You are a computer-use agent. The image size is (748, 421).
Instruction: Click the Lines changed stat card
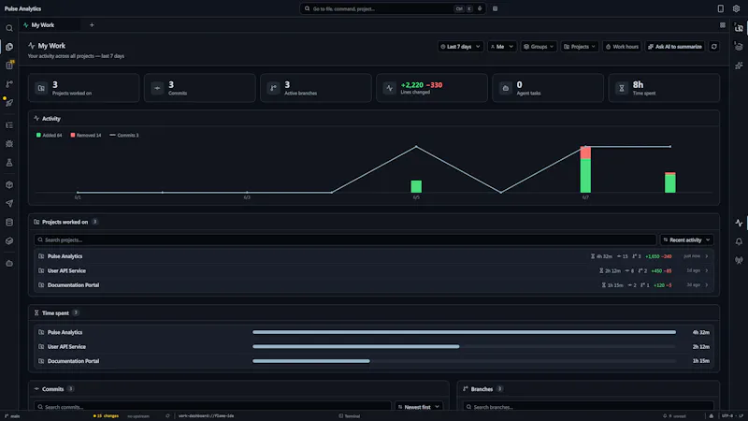pyautogui.click(x=432, y=88)
